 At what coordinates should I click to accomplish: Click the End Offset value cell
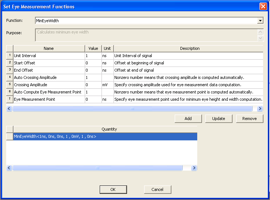point(93,70)
